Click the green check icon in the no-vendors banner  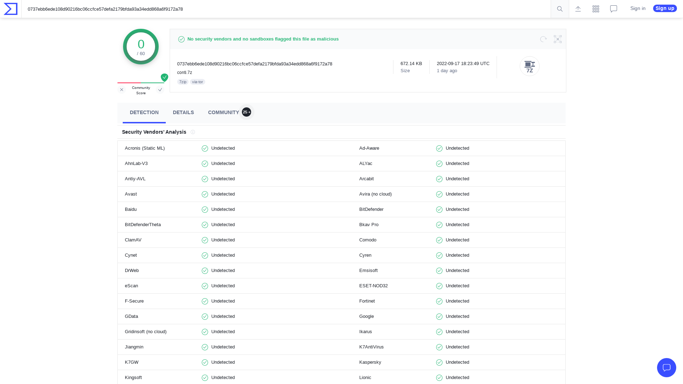click(x=181, y=39)
